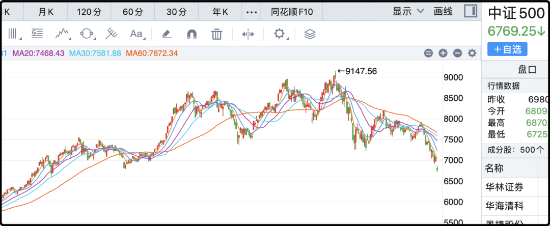Open the chart indicator settings gear
Viewport: 550px width, 226px height.
[x=472, y=53]
